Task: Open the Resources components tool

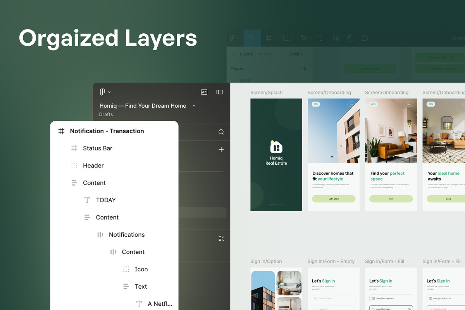Action: (x=336, y=38)
